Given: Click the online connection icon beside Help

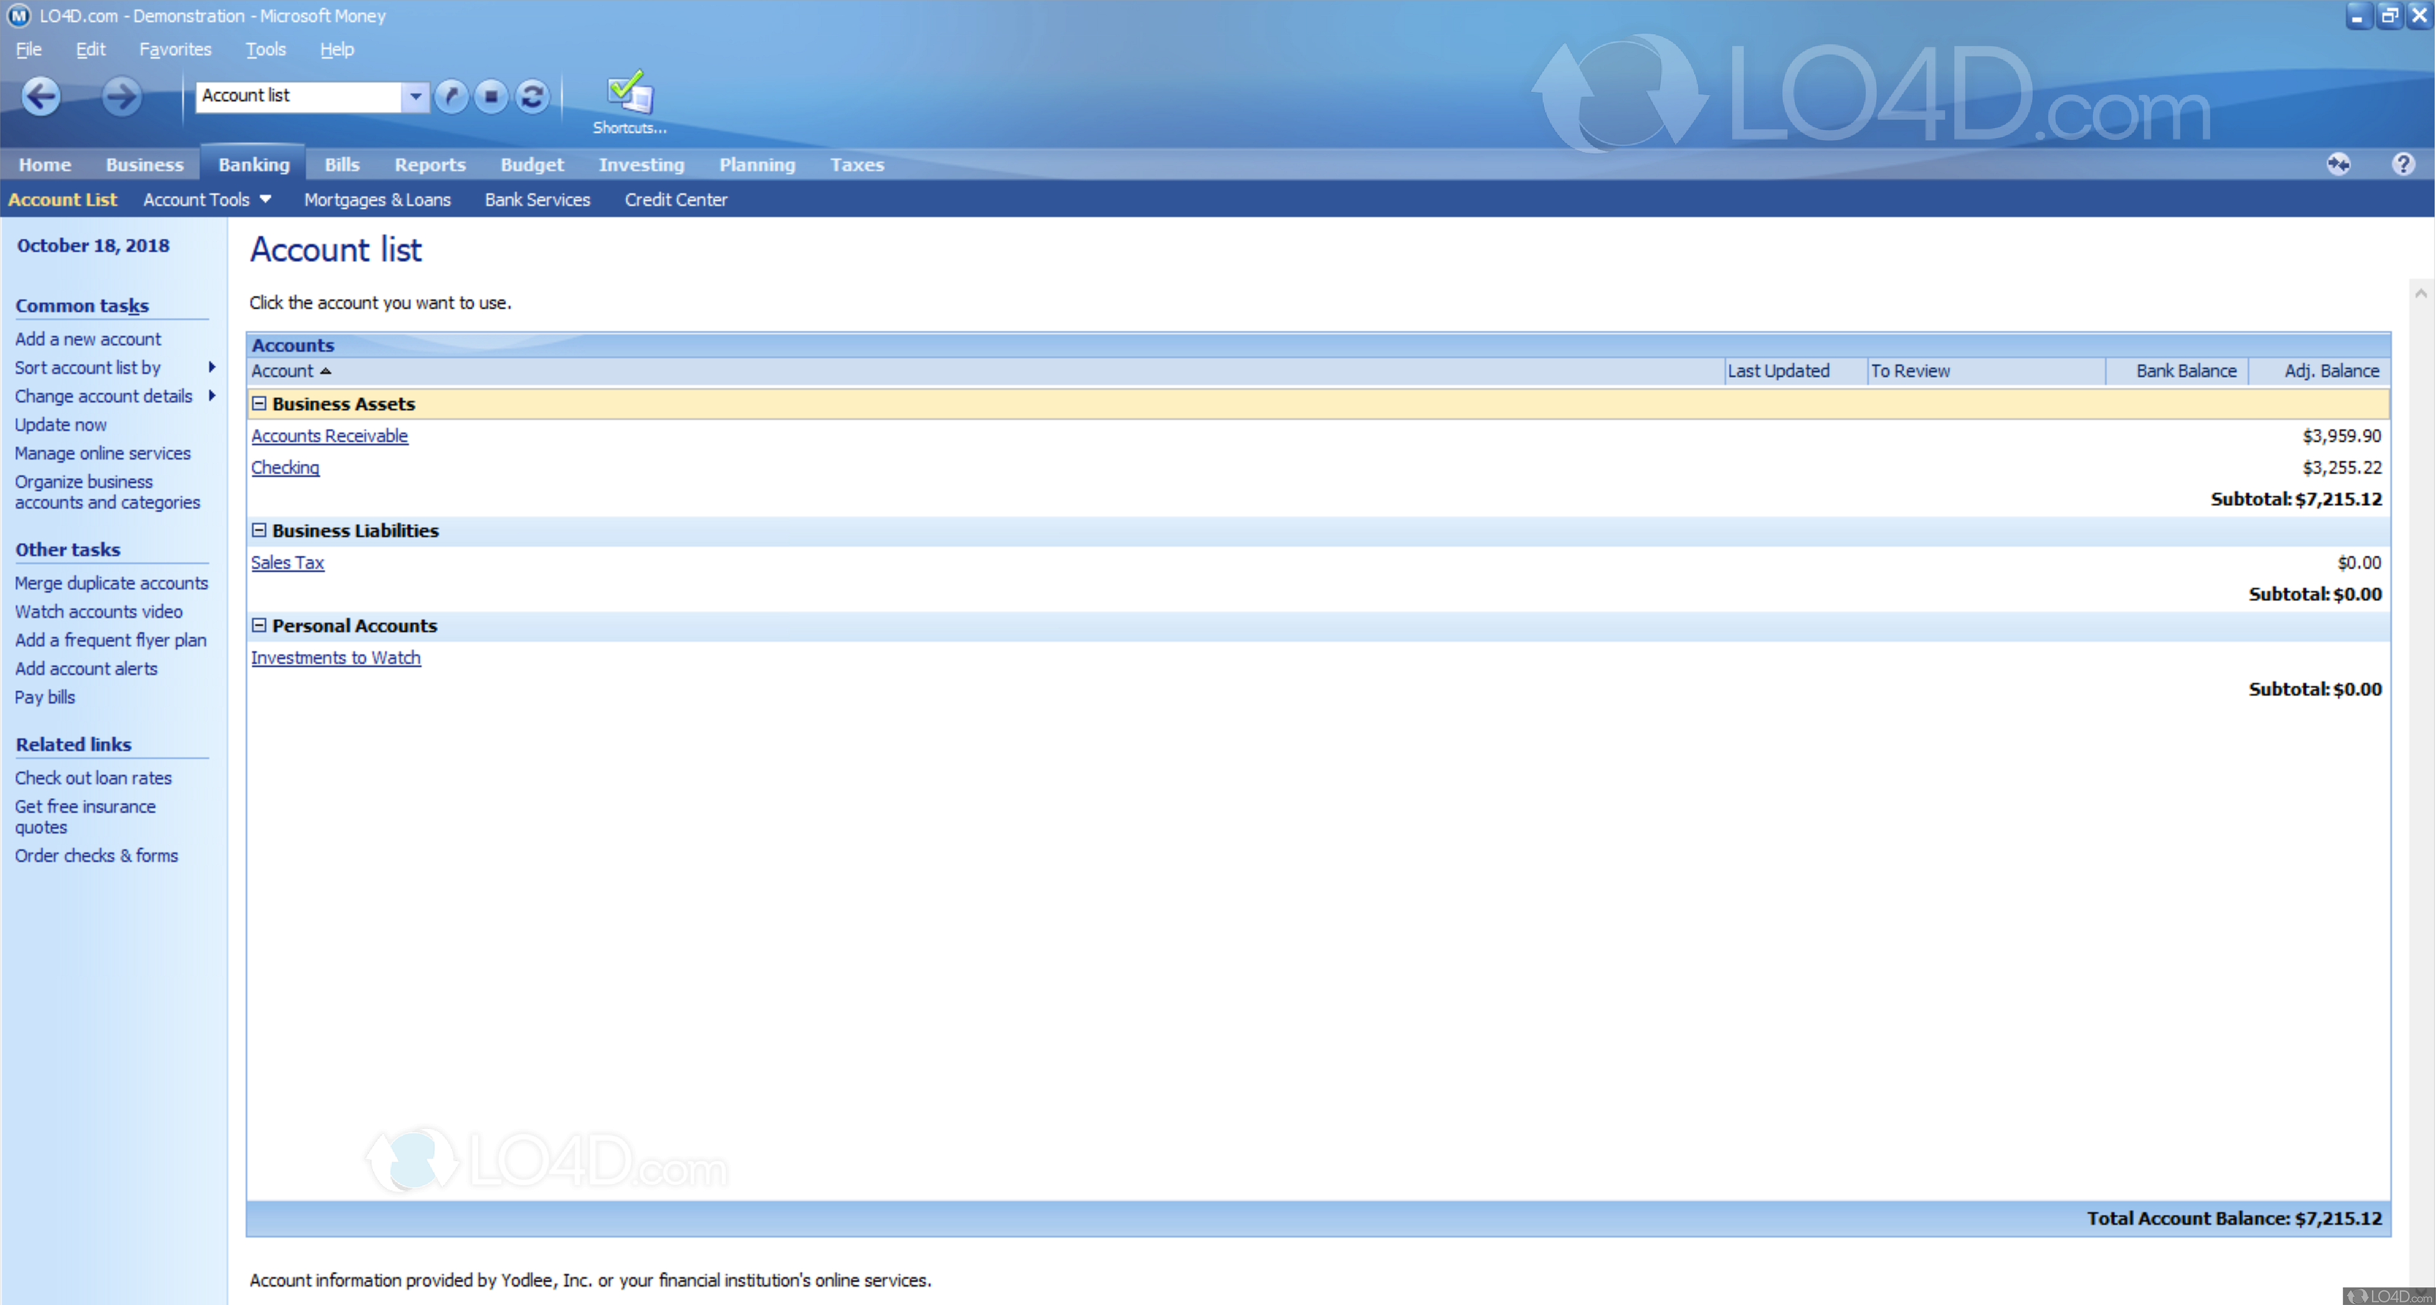Looking at the screenshot, I should 2338,164.
